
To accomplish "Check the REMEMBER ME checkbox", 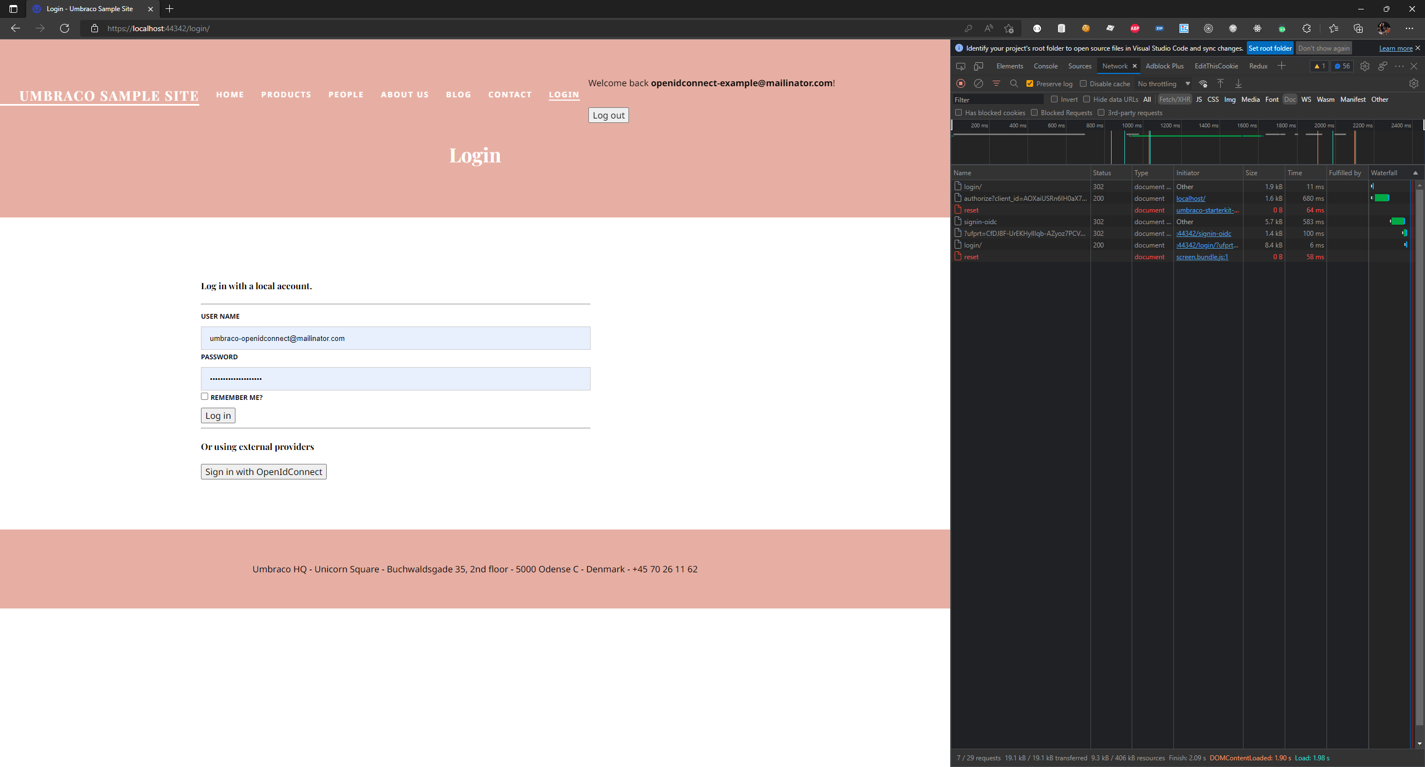I will 204,396.
